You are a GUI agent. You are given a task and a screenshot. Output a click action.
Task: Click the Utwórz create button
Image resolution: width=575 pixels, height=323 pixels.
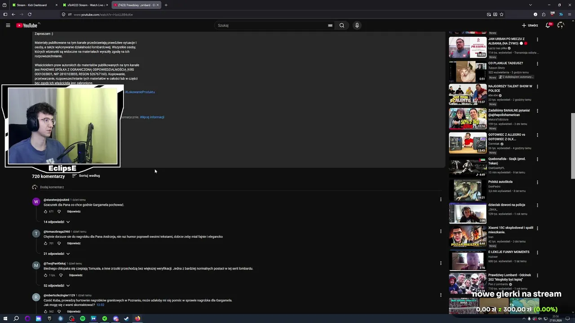(x=530, y=25)
